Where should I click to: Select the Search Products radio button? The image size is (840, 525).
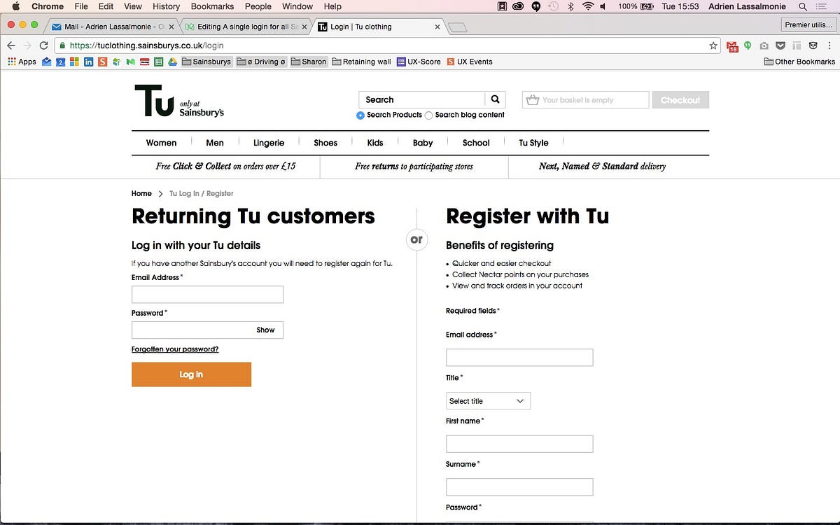tap(360, 115)
